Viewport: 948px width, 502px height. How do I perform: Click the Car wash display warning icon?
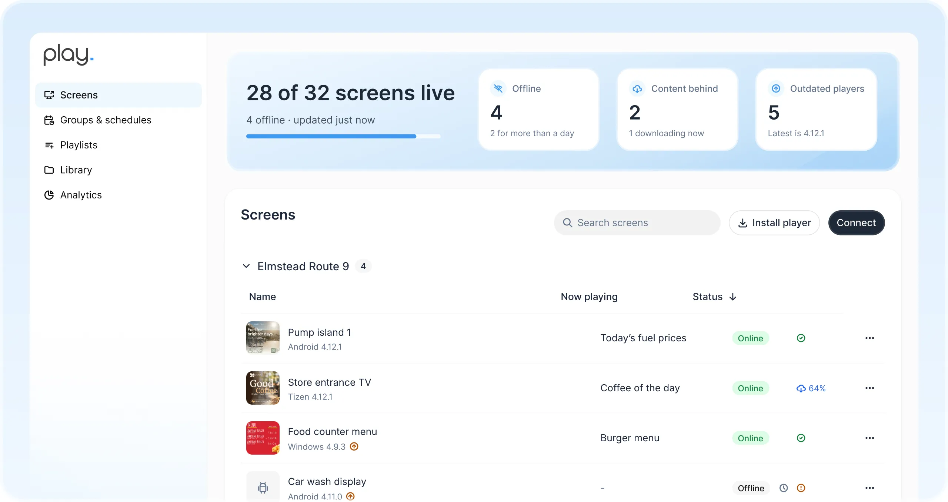click(x=801, y=488)
